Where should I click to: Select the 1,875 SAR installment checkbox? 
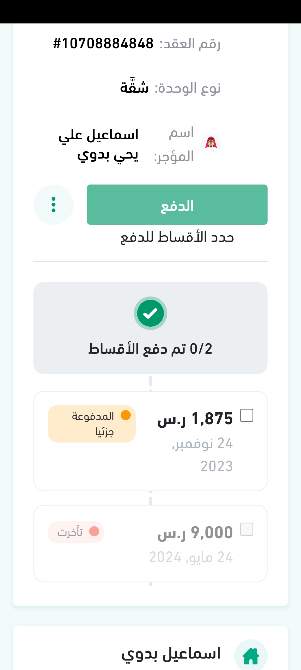pos(247,415)
